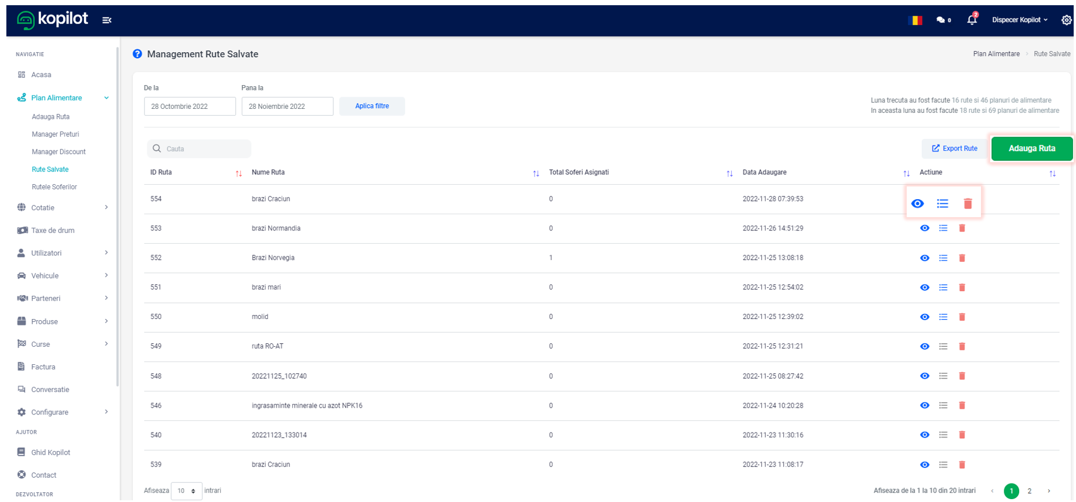
Task: Collapse sidebar using hamburger menu icon
Action: tap(107, 20)
